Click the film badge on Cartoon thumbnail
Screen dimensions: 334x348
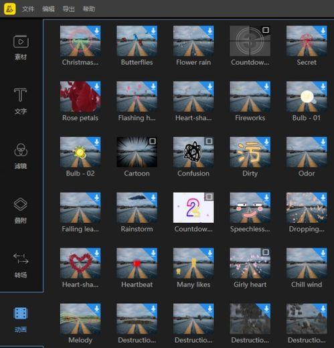click(153, 141)
